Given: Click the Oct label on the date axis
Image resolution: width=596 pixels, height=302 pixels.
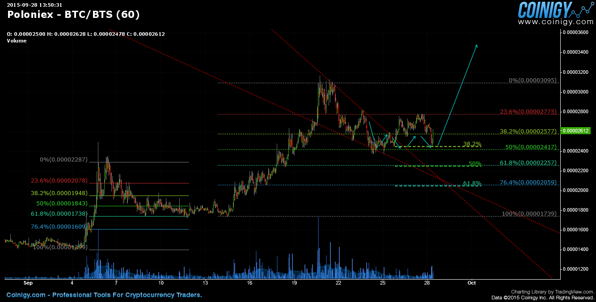Looking at the screenshot, I should [471, 283].
